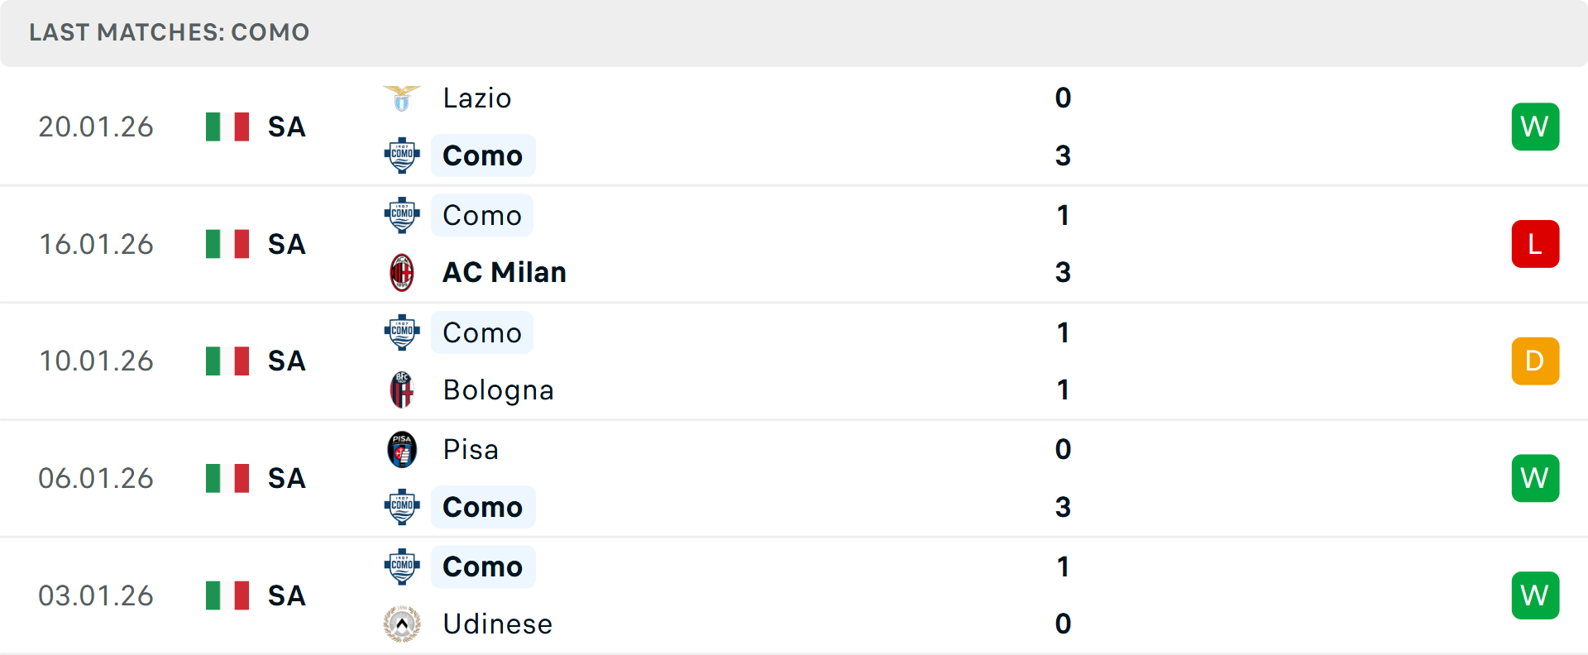Click the Udinese club crest icon
Screen dimensions: 1588x655
point(402,624)
